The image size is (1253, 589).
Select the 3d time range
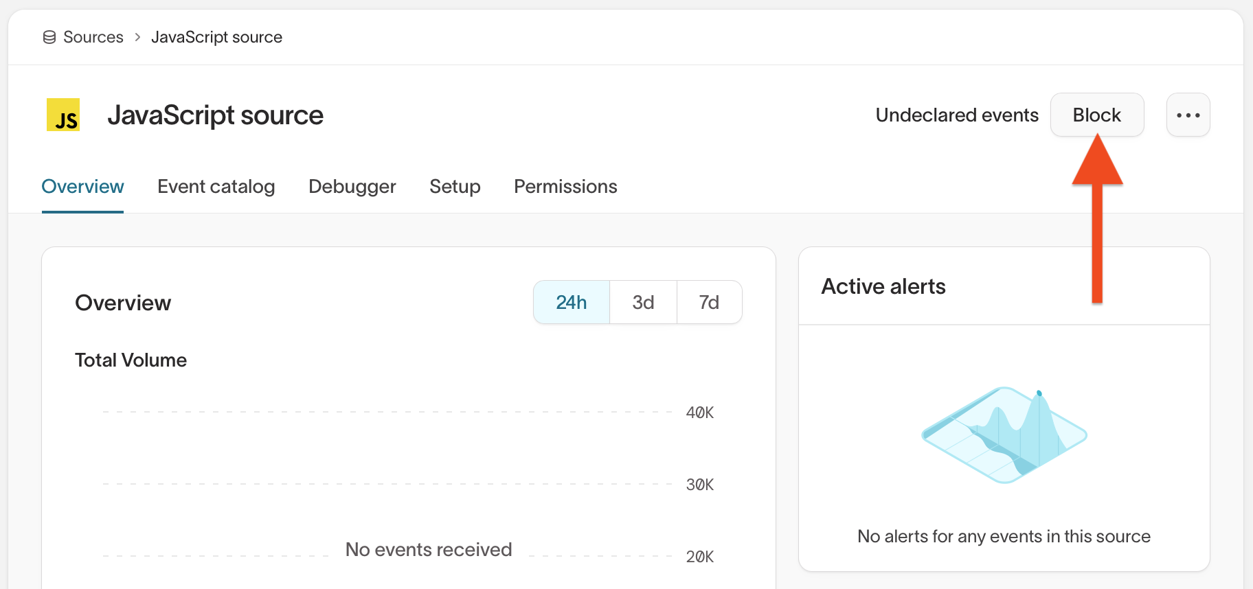(x=643, y=302)
